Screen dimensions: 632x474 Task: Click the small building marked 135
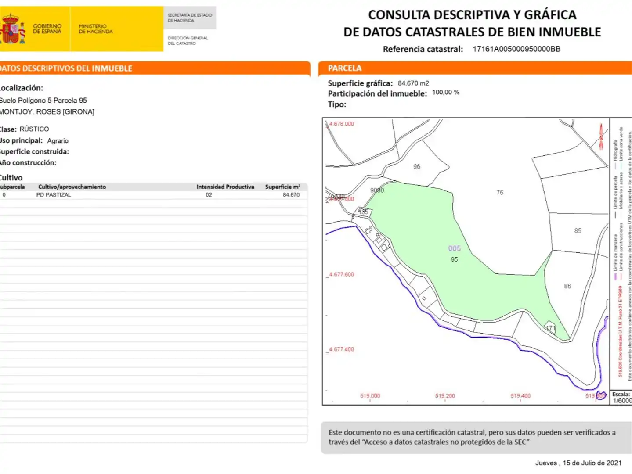click(363, 212)
